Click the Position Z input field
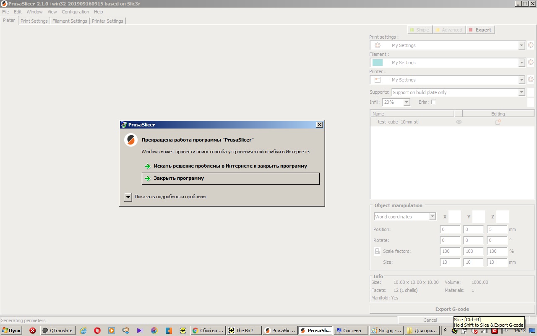The width and height of the screenshot is (537, 336). [497, 229]
